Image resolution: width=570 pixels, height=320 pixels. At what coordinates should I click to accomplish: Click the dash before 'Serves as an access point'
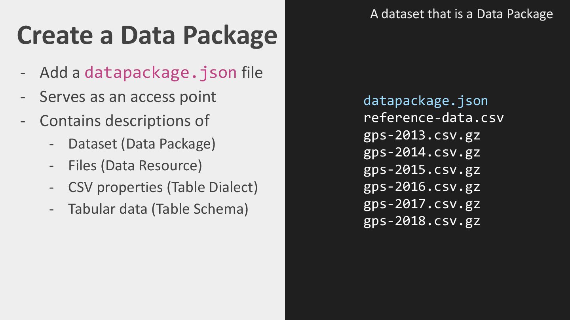[x=23, y=97]
